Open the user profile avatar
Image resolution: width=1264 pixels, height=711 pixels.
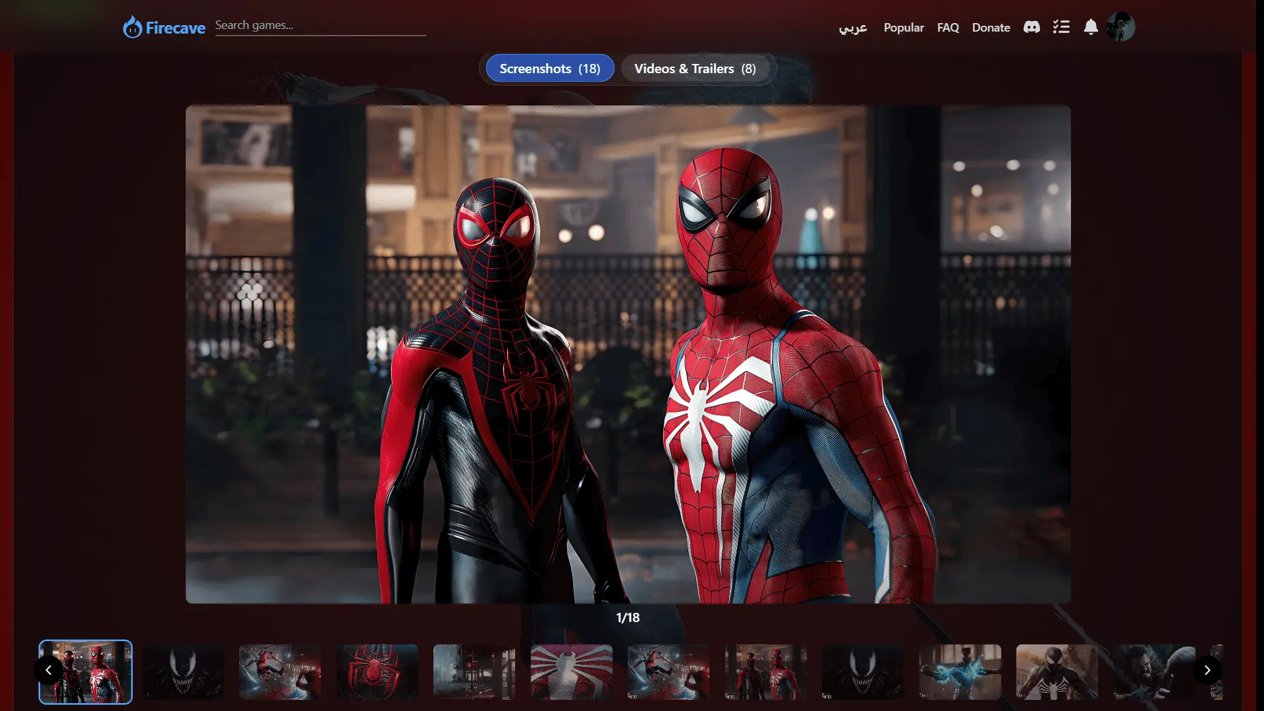1120,27
